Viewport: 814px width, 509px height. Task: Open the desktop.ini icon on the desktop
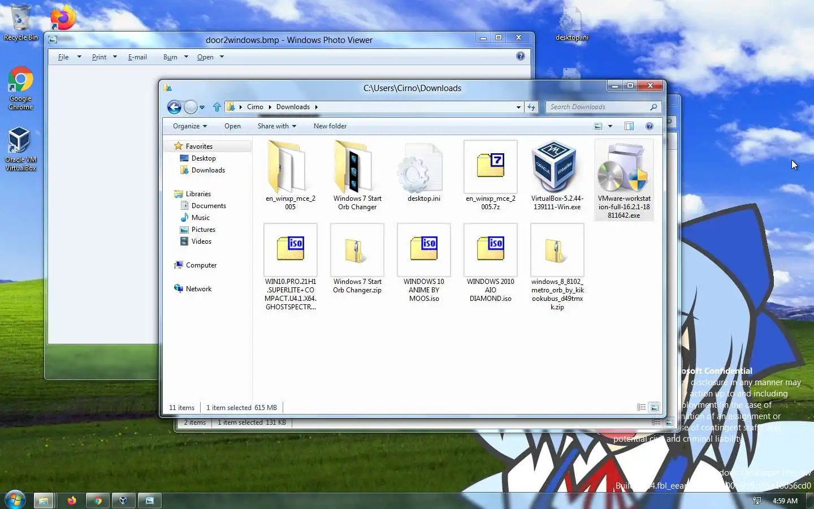pyautogui.click(x=571, y=24)
